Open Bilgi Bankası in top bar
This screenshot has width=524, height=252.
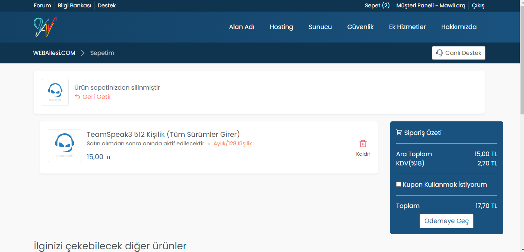point(74,5)
